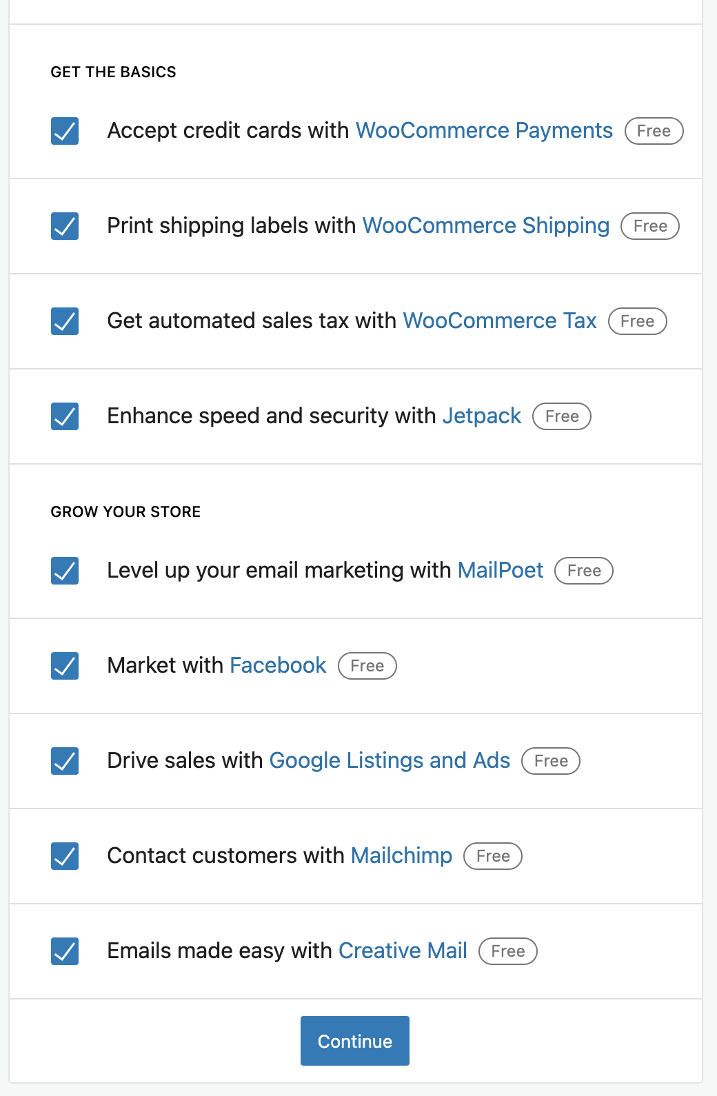Uncheck the Creative Mail checkbox
This screenshot has width=717, height=1096.
[65, 951]
